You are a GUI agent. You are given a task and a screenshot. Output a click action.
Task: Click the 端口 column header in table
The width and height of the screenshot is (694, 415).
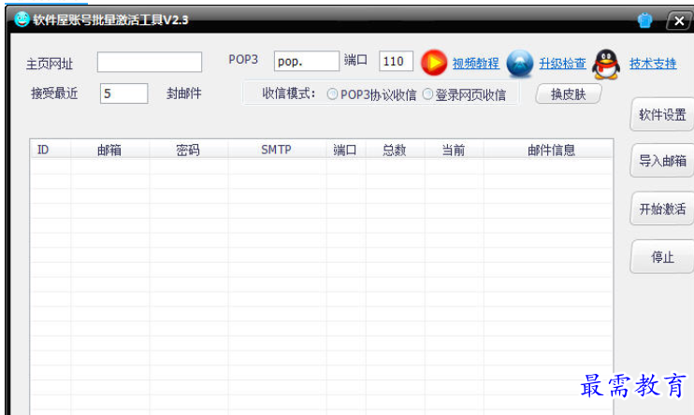tap(346, 150)
